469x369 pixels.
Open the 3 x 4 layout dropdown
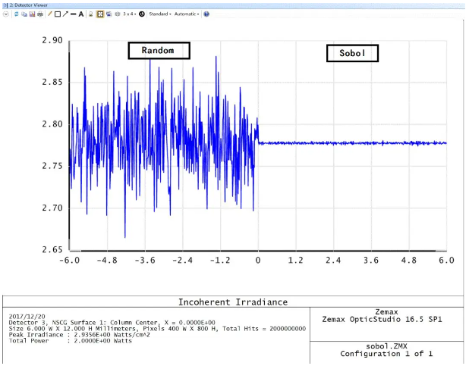(x=130, y=14)
